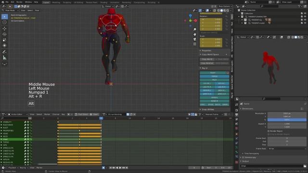Click the Rotation W value field

click(211, 20)
